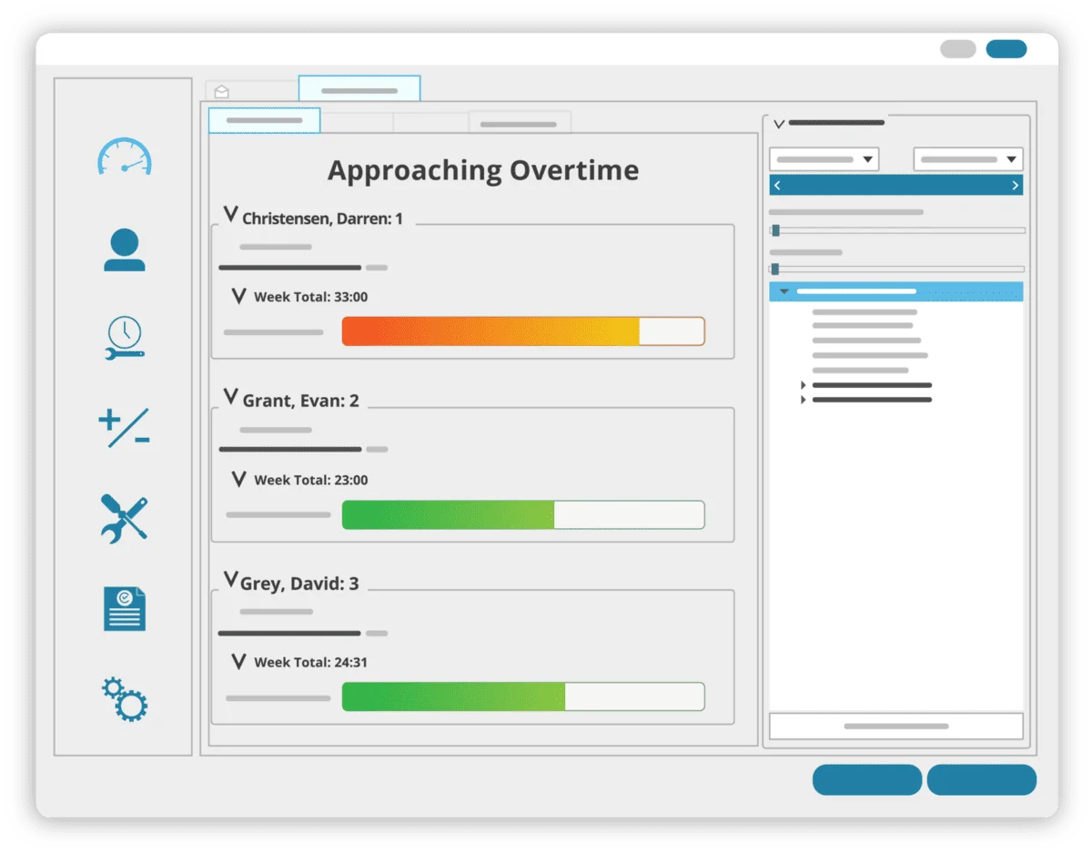Click previous arrow on the blue navigation bar
1092x854 pixels.
[x=776, y=185]
